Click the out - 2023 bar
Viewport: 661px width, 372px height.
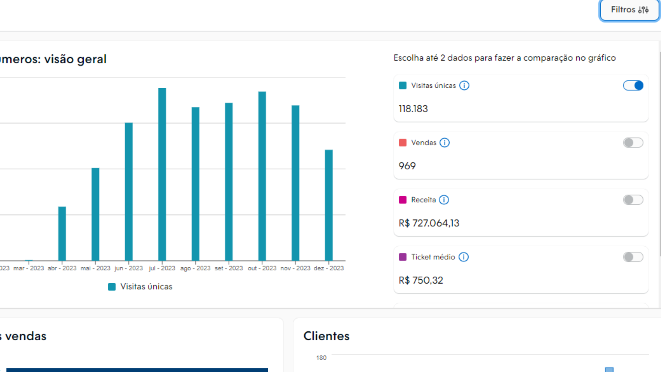262,176
